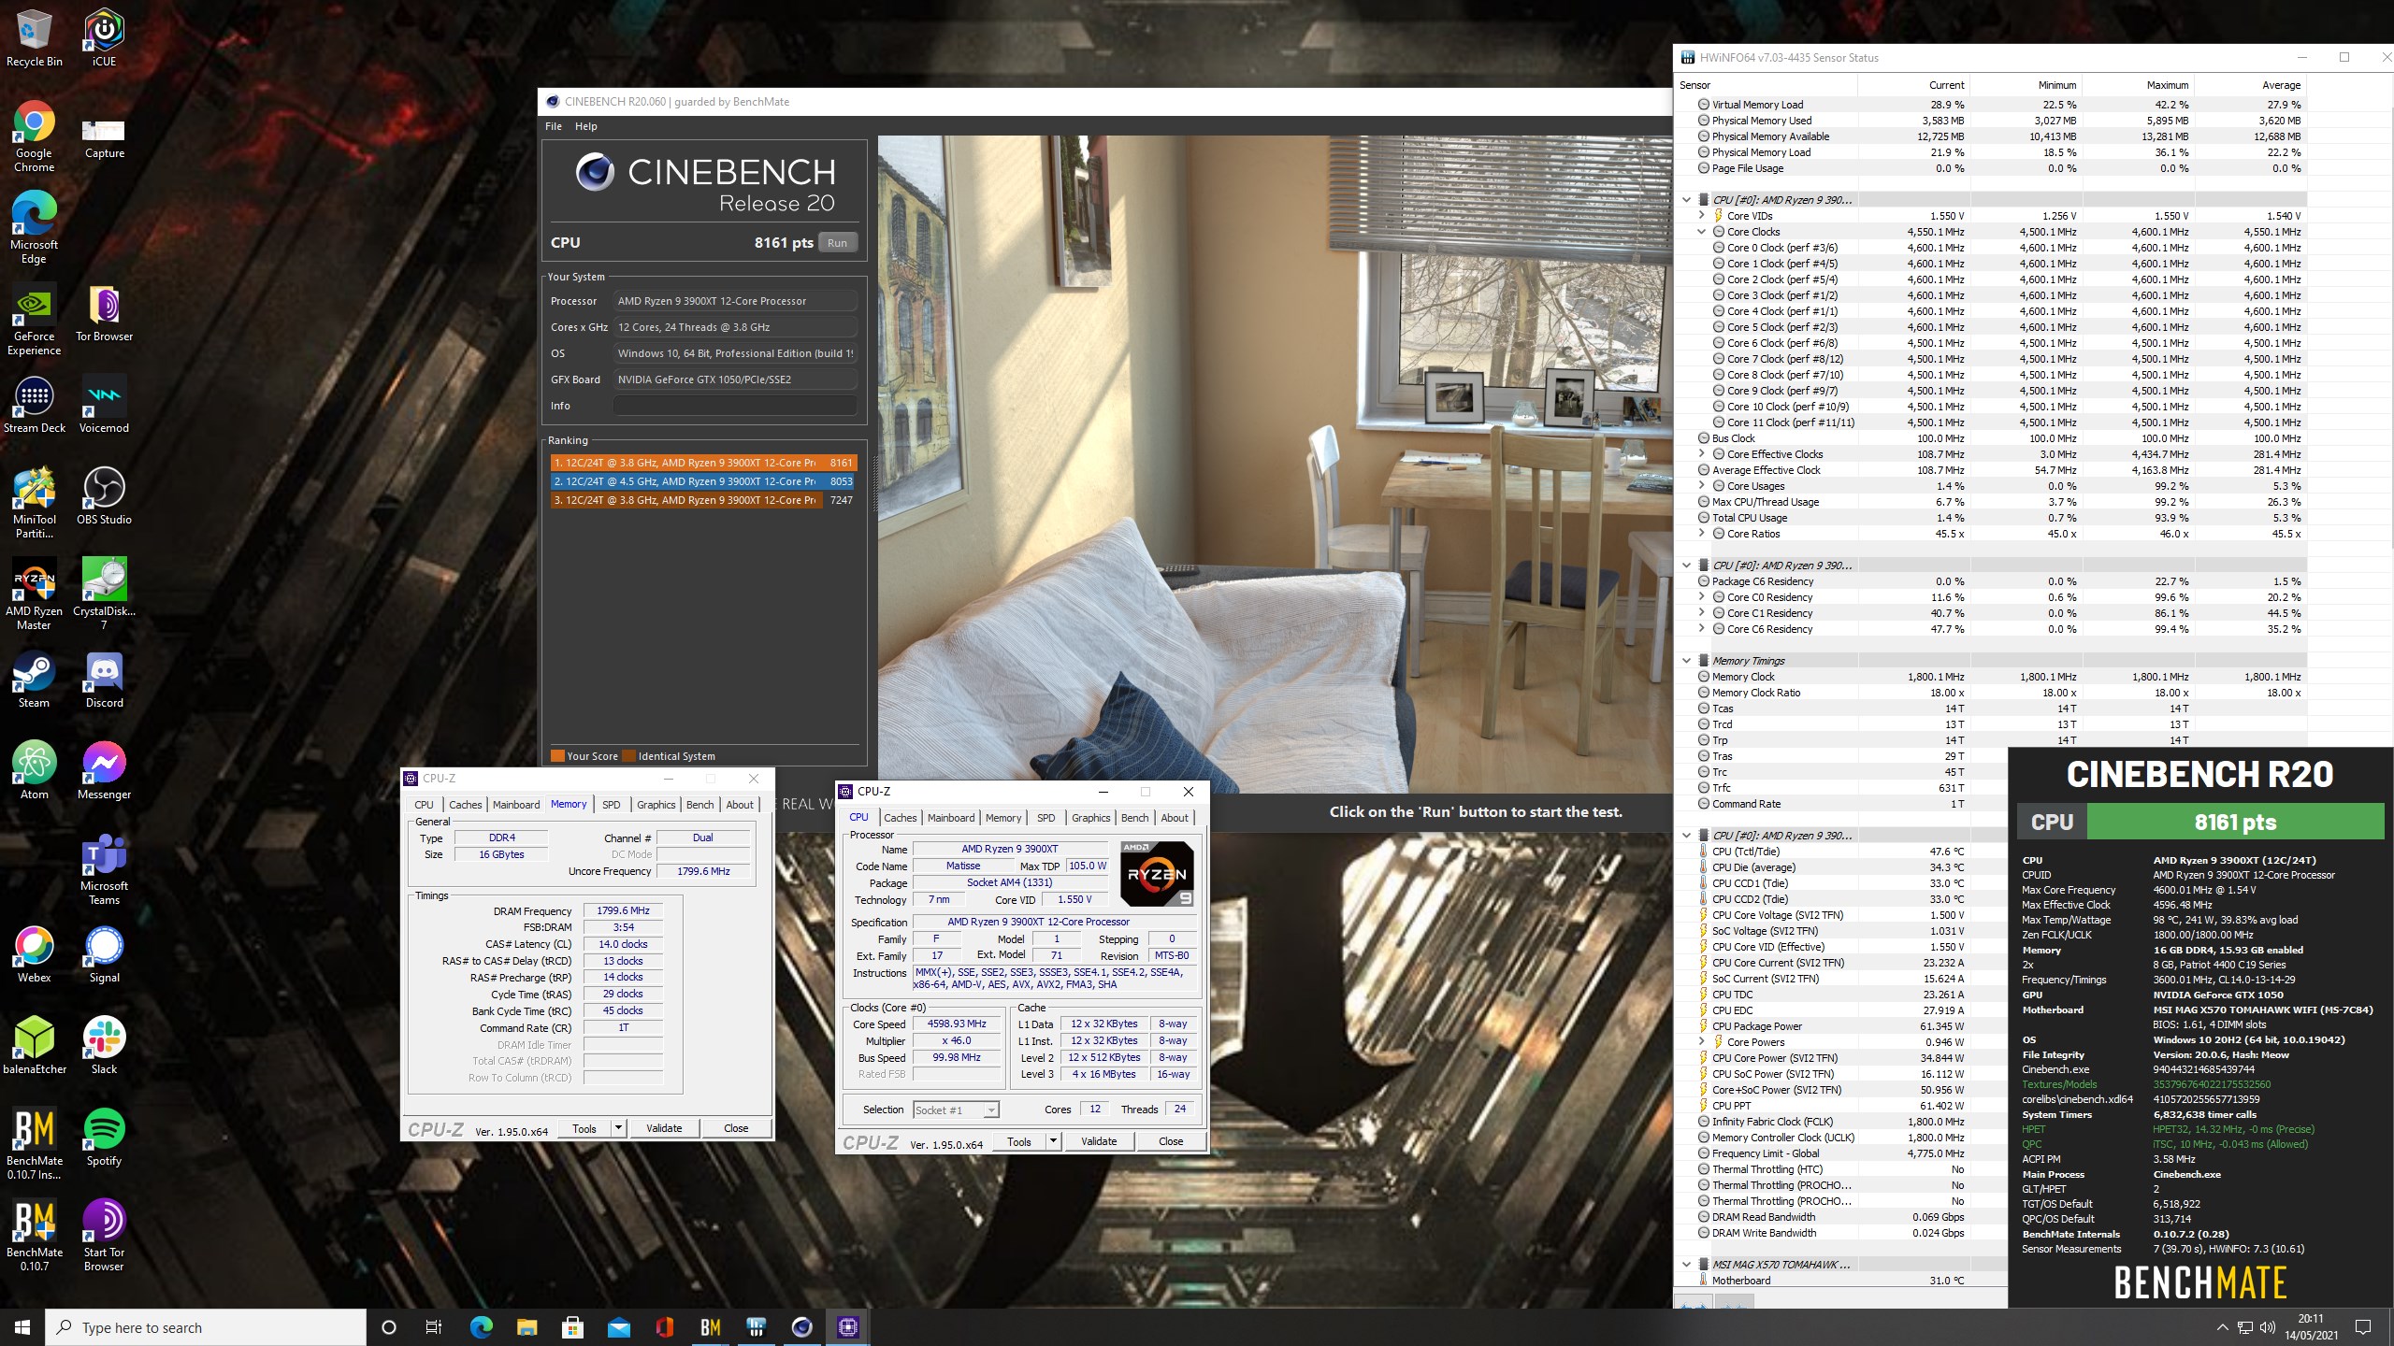The height and width of the screenshot is (1346, 2394).
Task: Open Bench tab in front CPU-Z window
Action: click(1135, 818)
